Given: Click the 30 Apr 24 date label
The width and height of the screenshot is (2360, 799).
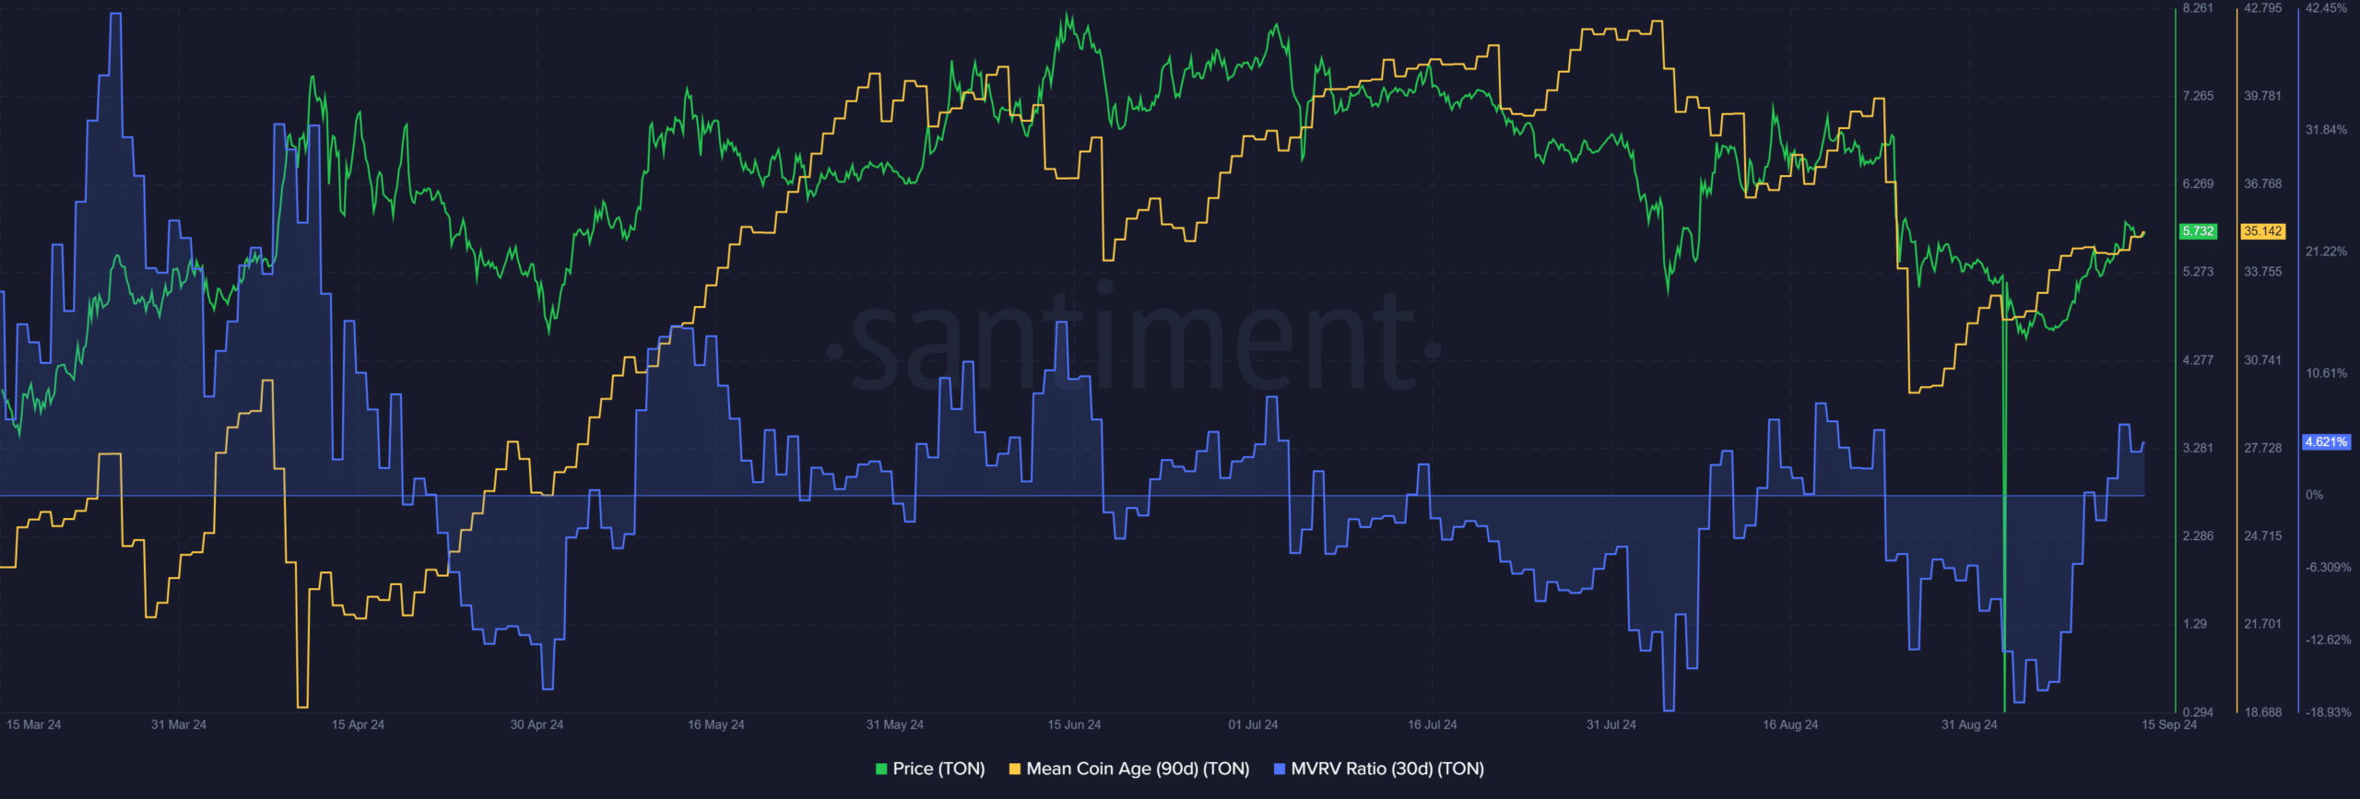Looking at the screenshot, I should tap(537, 724).
